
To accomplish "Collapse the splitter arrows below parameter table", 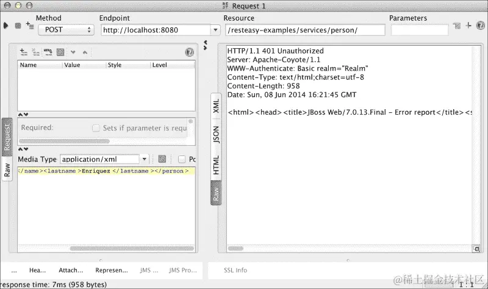I will pos(23,115).
